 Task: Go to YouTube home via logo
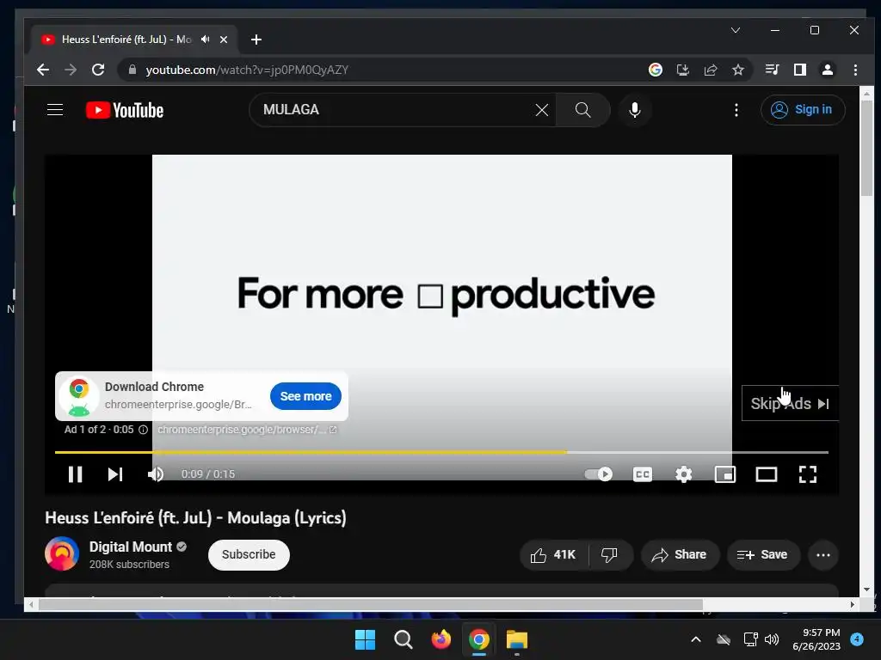(x=125, y=110)
